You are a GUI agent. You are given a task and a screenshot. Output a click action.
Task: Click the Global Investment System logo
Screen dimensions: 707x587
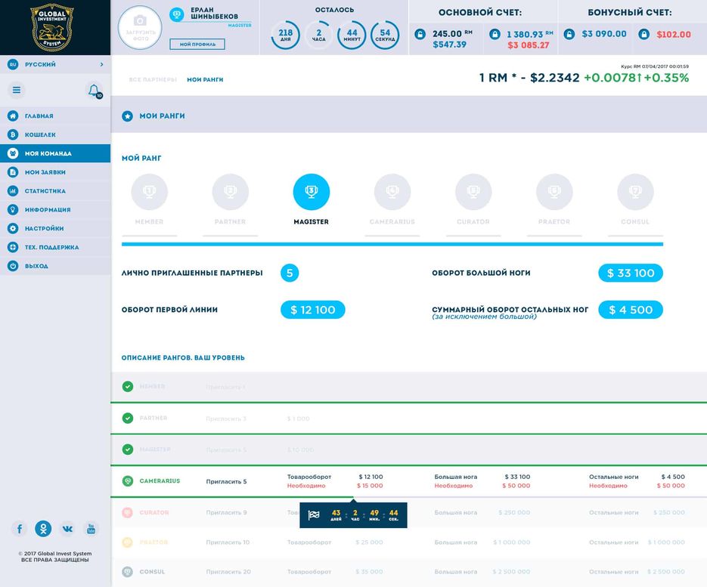coord(52,27)
